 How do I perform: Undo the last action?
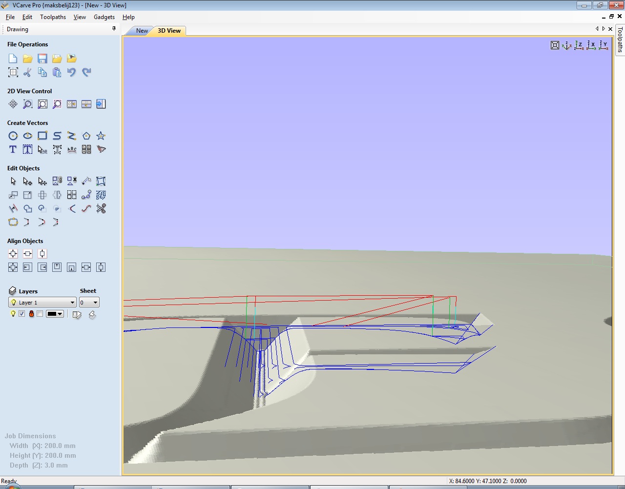click(x=72, y=72)
